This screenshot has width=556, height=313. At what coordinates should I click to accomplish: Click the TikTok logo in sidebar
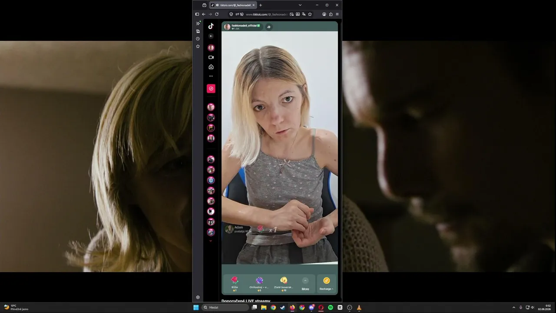click(x=211, y=26)
